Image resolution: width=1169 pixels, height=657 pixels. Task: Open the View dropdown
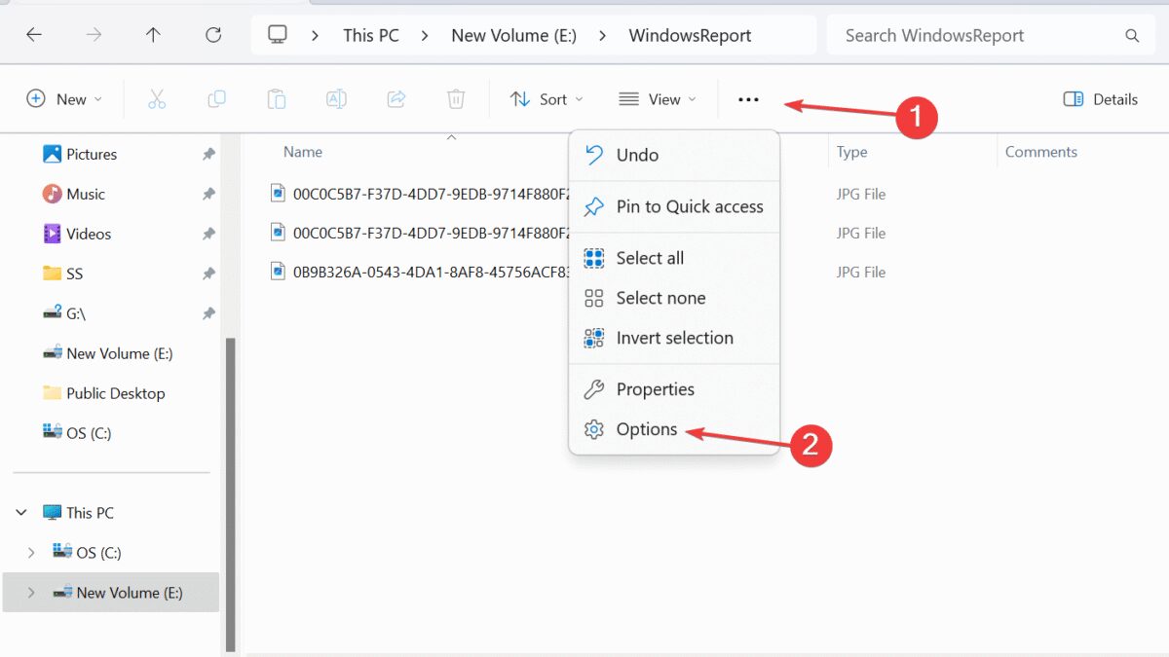click(658, 98)
